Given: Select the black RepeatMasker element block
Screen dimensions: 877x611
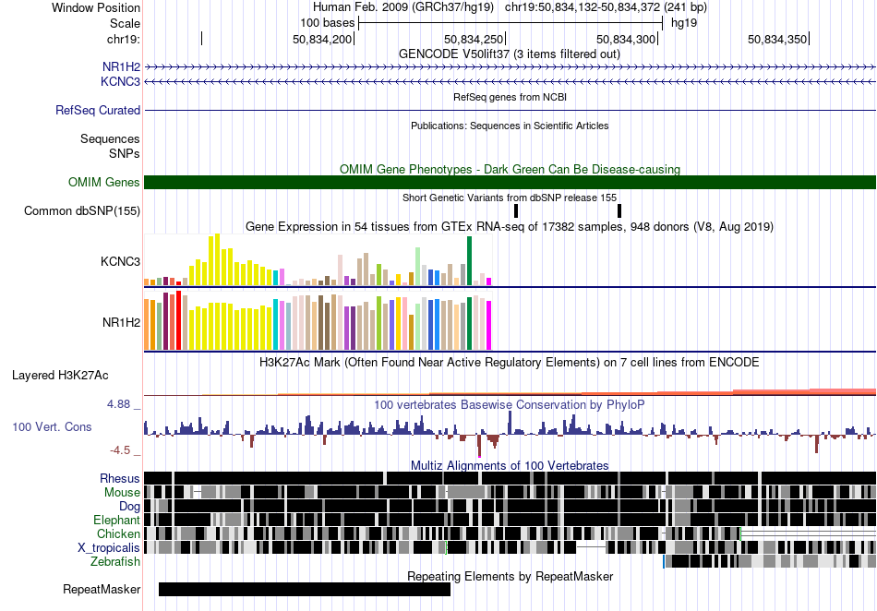Looking at the screenshot, I should pos(305,589).
